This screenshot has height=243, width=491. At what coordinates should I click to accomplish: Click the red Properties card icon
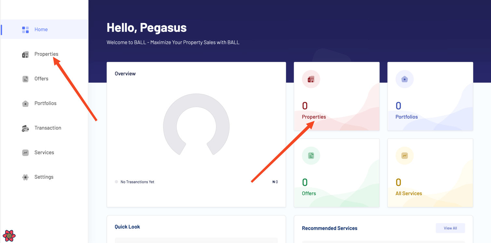(x=311, y=79)
